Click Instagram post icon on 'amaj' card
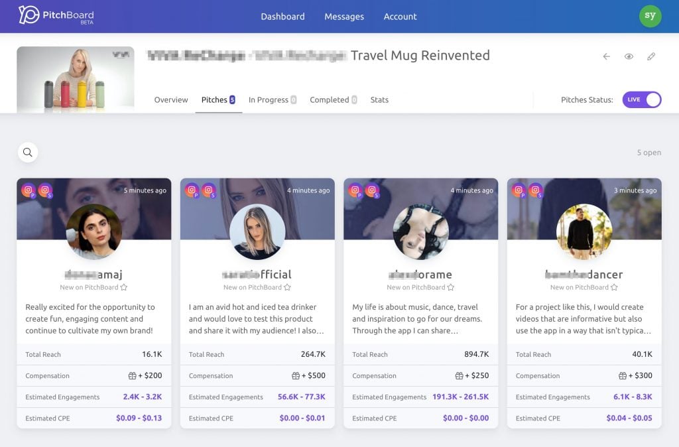 click(29, 190)
